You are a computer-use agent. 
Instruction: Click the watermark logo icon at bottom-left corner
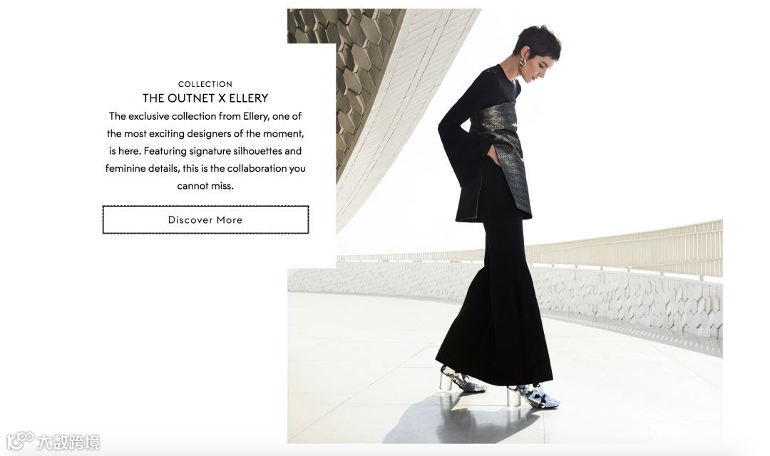[20, 440]
